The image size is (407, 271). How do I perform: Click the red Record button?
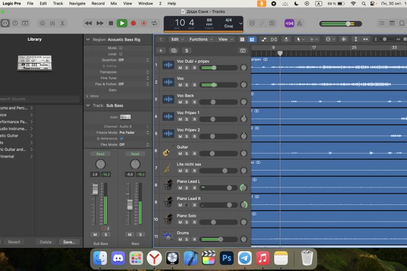point(133,23)
